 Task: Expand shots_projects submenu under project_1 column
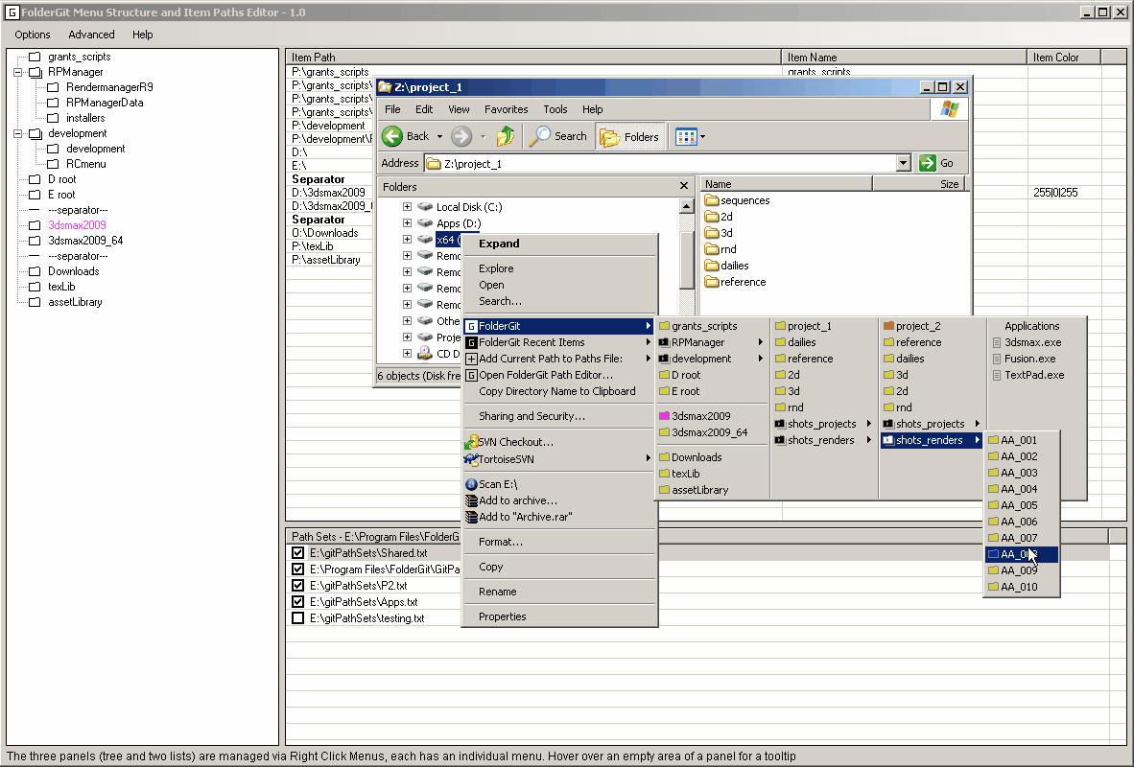pos(824,424)
